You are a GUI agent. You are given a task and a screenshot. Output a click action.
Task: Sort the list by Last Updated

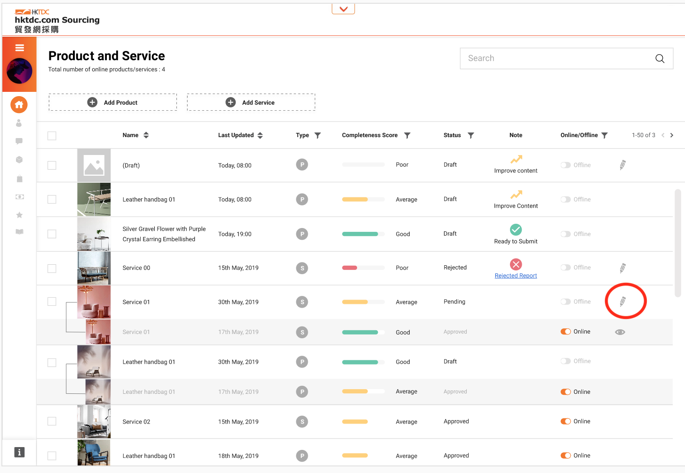coord(260,135)
